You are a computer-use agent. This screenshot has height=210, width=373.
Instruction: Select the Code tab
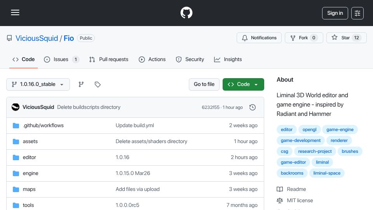coord(24,59)
